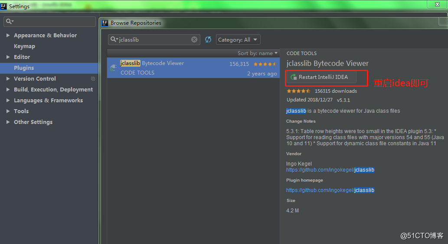Open Vendor GitHub jclasslib link
The height and width of the screenshot is (244, 448).
coord(330,170)
